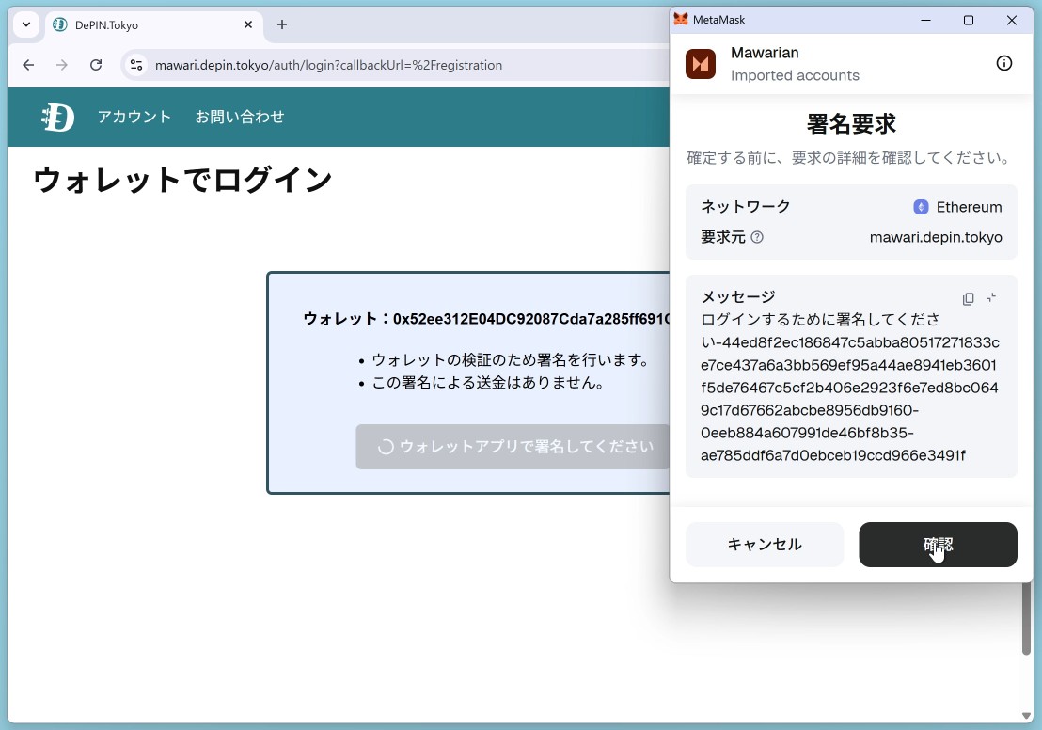Go back to previous page
The height and width of the screenshot is (730, 1042).
(28, 65)
